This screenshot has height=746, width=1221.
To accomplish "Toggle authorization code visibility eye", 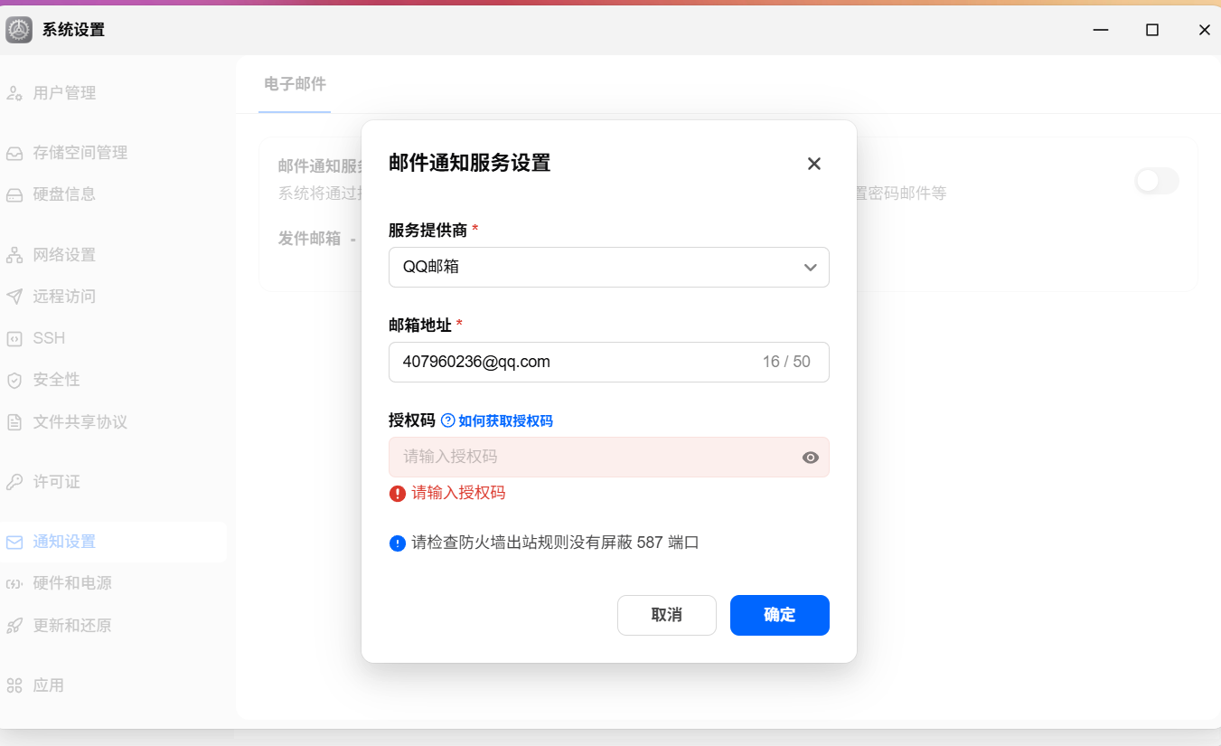I will (811, 458).
